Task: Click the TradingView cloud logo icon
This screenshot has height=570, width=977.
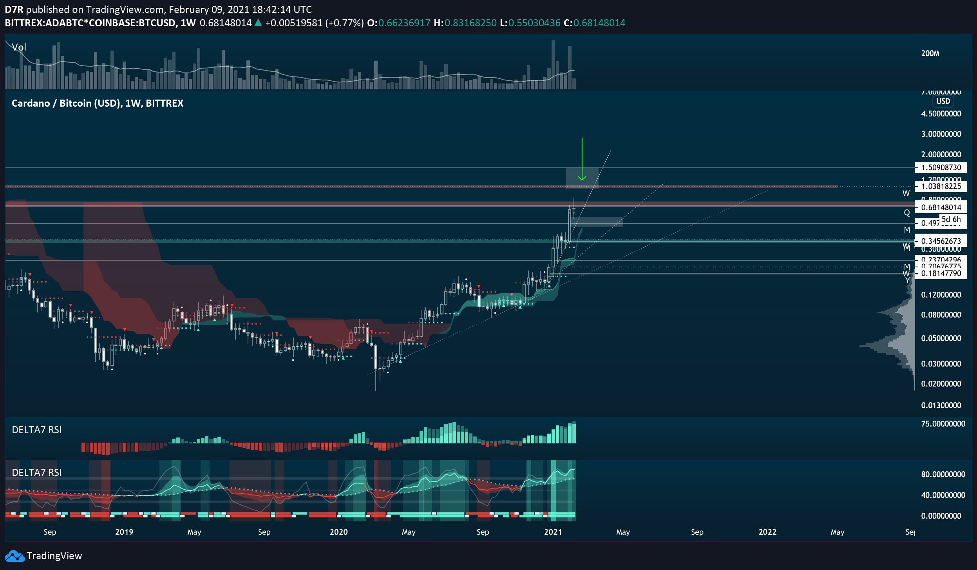Action: coord(14,556)
